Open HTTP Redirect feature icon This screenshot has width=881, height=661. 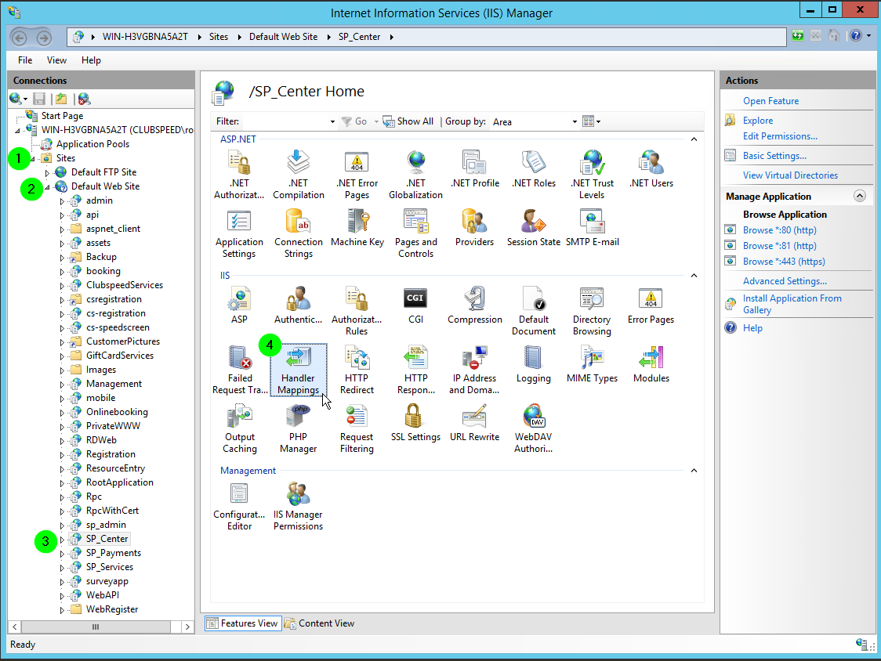click(357, 370)
